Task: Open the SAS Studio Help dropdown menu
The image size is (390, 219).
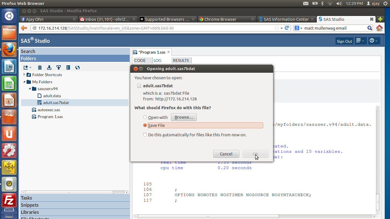Action: pyautogui.click(x=374, y=41)
